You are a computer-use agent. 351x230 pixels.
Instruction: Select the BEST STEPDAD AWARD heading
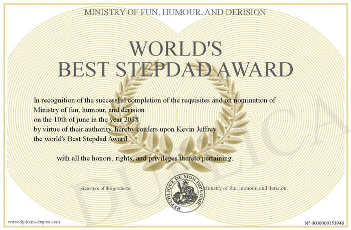point(175,69)
